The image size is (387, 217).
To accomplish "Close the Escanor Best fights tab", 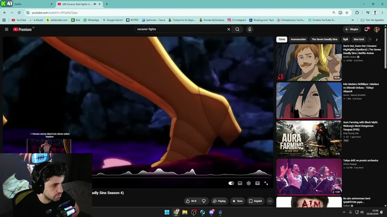I will point(99,4).
